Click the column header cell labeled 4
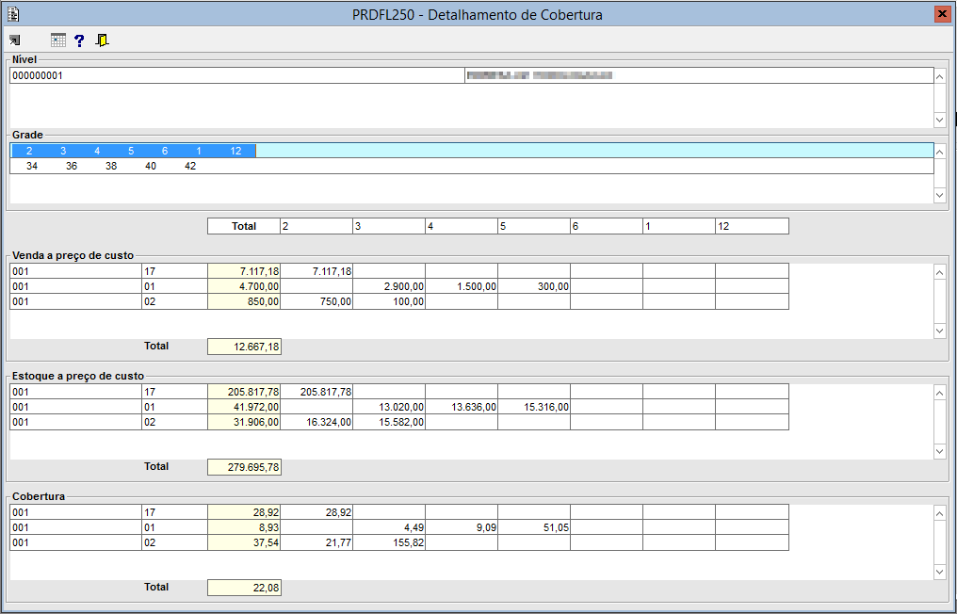Viewport: 957px width, 614px height. (462, 226)
